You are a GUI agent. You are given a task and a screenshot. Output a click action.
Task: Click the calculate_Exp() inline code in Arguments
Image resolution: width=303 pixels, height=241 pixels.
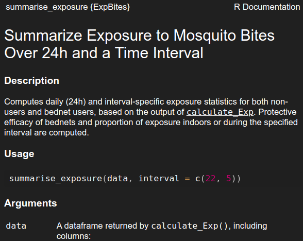click(190, 226)
